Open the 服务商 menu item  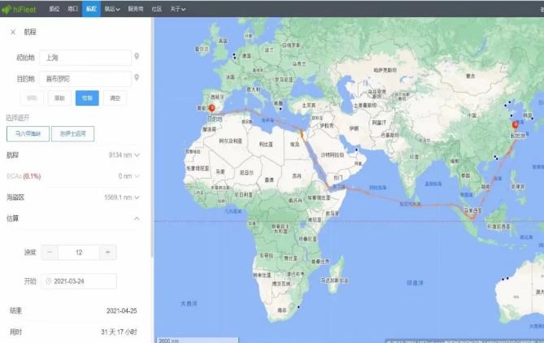point(136,9)
